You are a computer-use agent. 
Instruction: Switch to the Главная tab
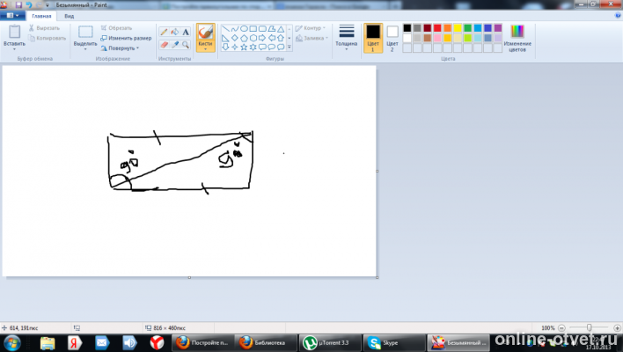(41, 16)
